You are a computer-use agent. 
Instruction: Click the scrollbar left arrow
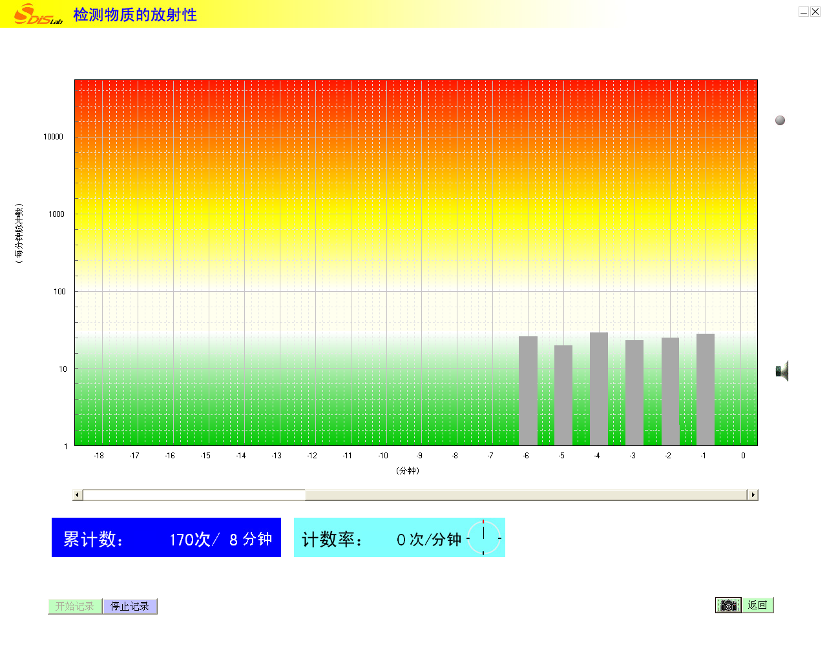78,495
